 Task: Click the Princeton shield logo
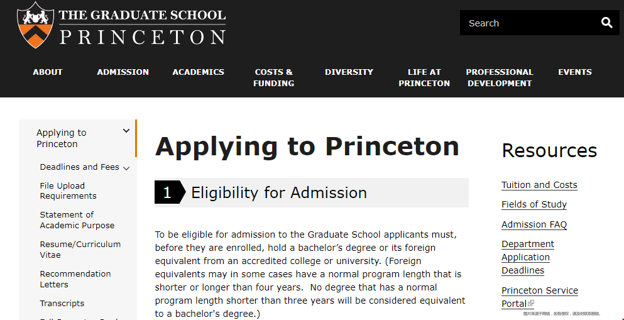[x=35, y=25]
